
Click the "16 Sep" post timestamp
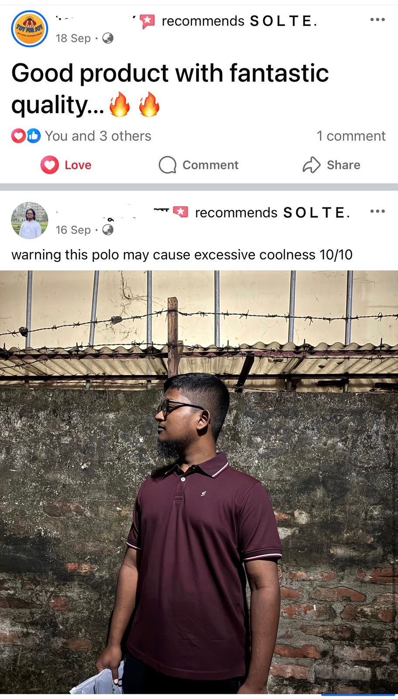pos(73,230)
